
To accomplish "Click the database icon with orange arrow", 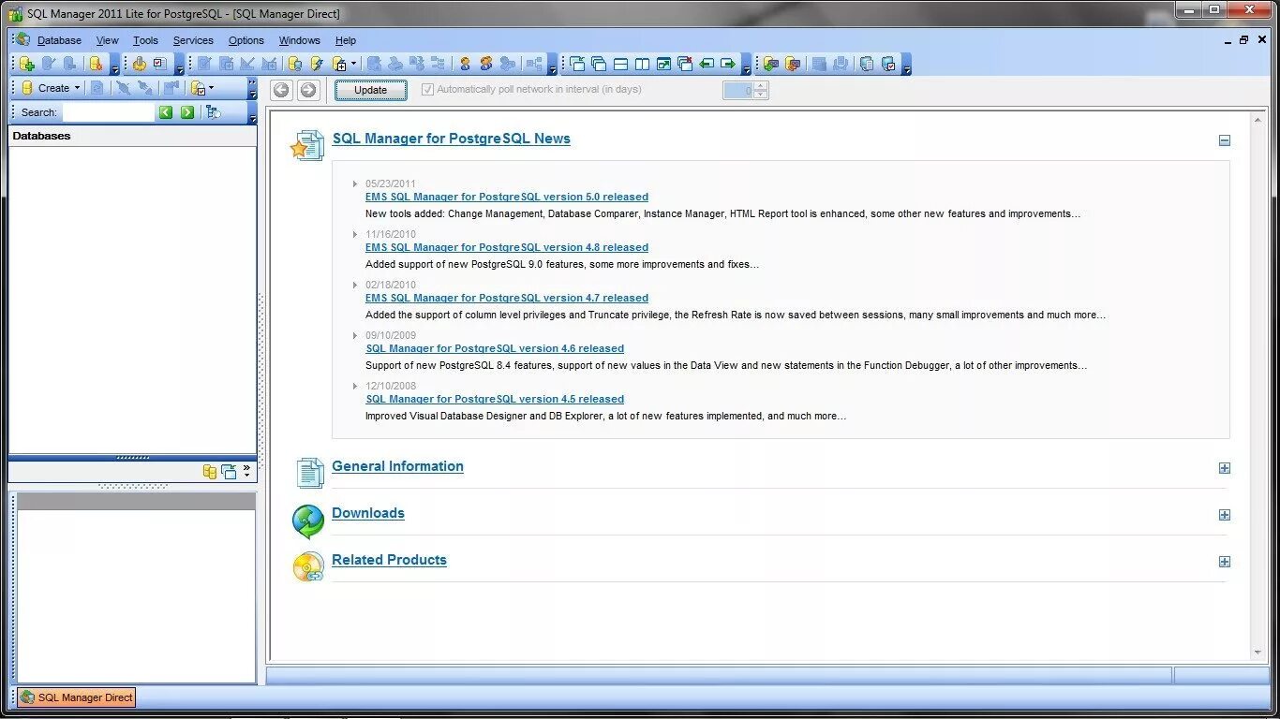I will (793, 64).
